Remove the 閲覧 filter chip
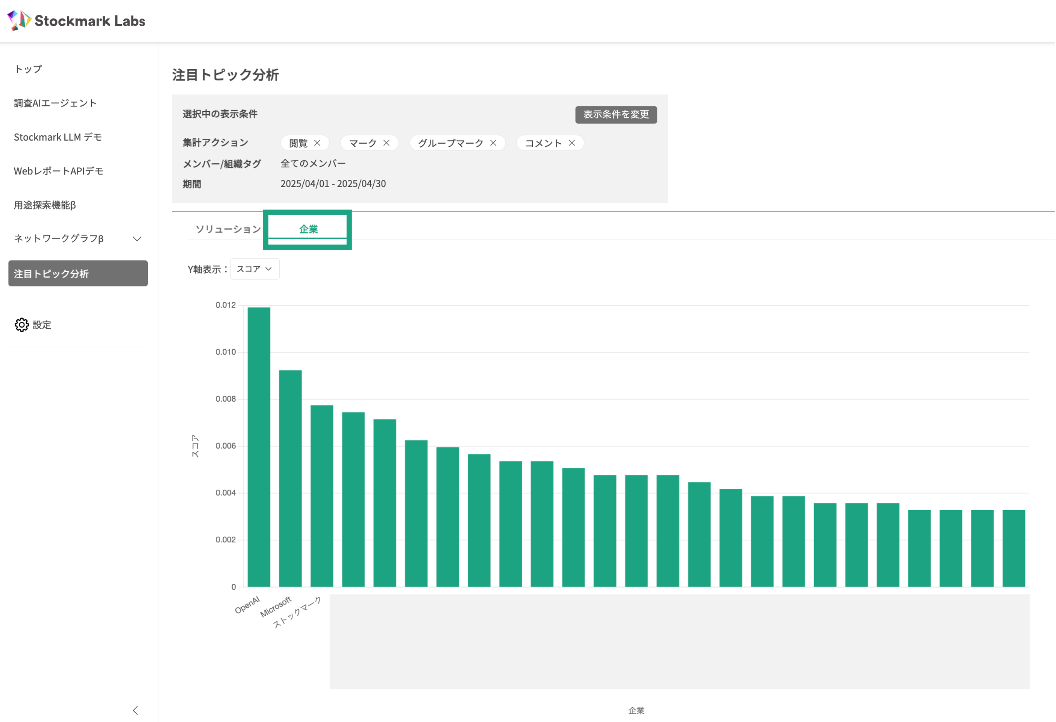The height and width of the screenshot is (722, 1056). 317,143
